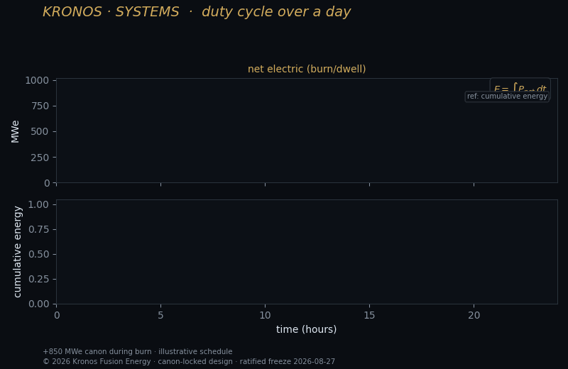Viewport: 568px width, 369px height.
Task: Click the 'MWe' y-axis label
Action: (15, 132)
